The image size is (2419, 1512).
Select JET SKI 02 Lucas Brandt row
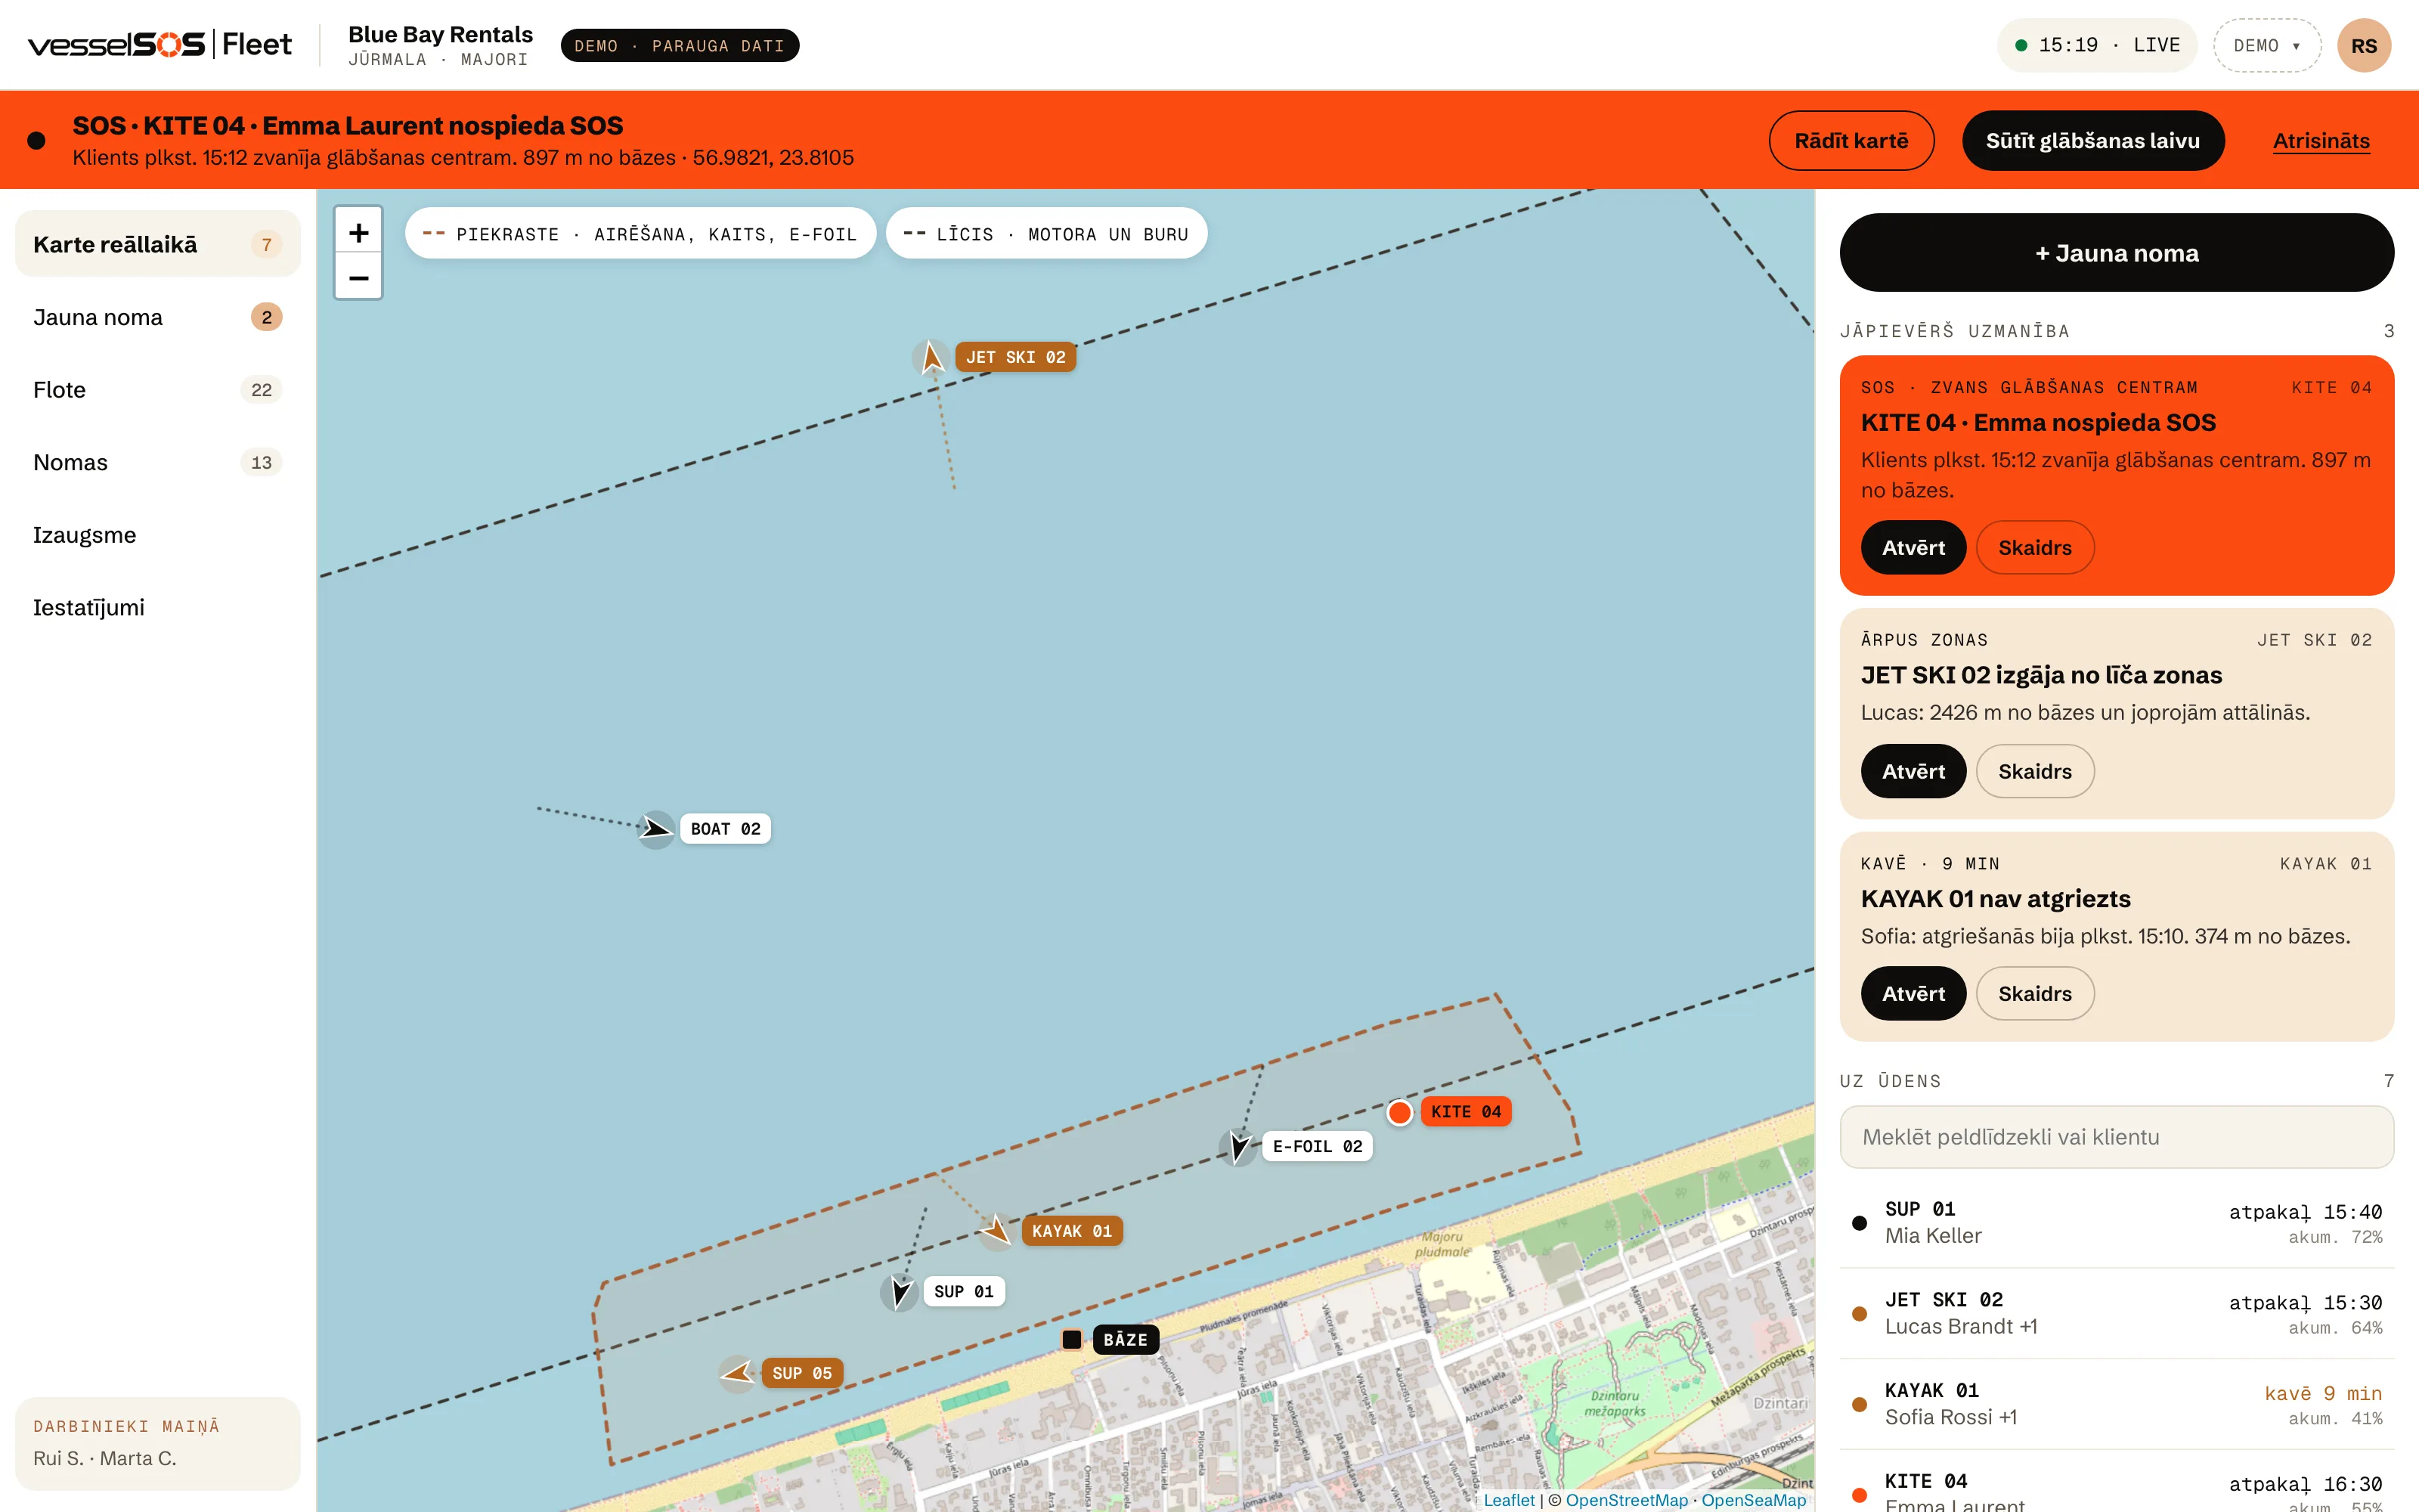pyautogui.click(x=2116, y=1313)
